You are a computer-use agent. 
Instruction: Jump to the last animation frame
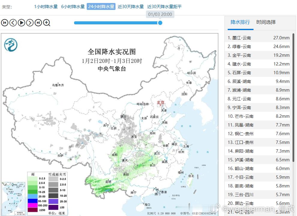(38, 23)
